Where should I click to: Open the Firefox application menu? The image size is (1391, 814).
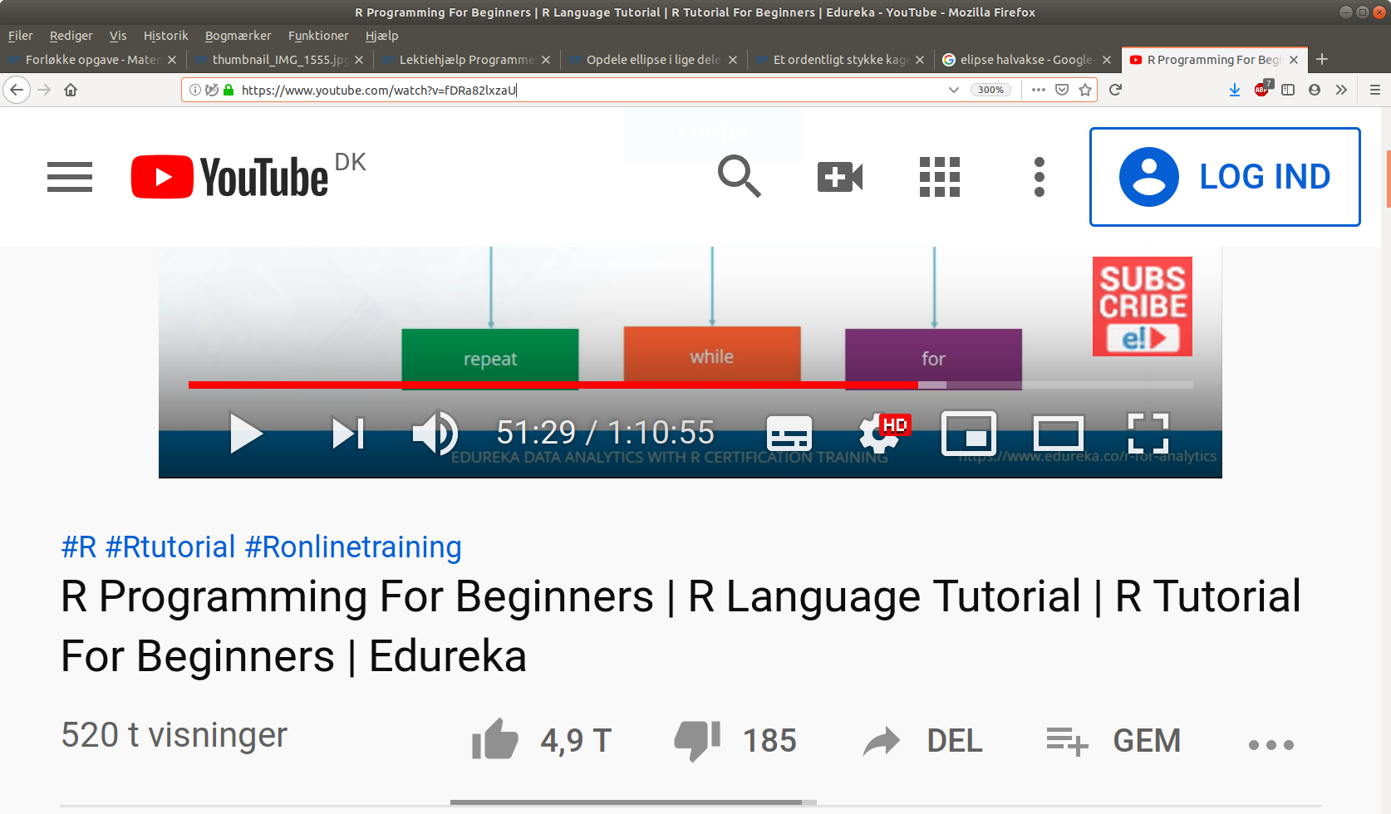click(x=1375, y=90)
